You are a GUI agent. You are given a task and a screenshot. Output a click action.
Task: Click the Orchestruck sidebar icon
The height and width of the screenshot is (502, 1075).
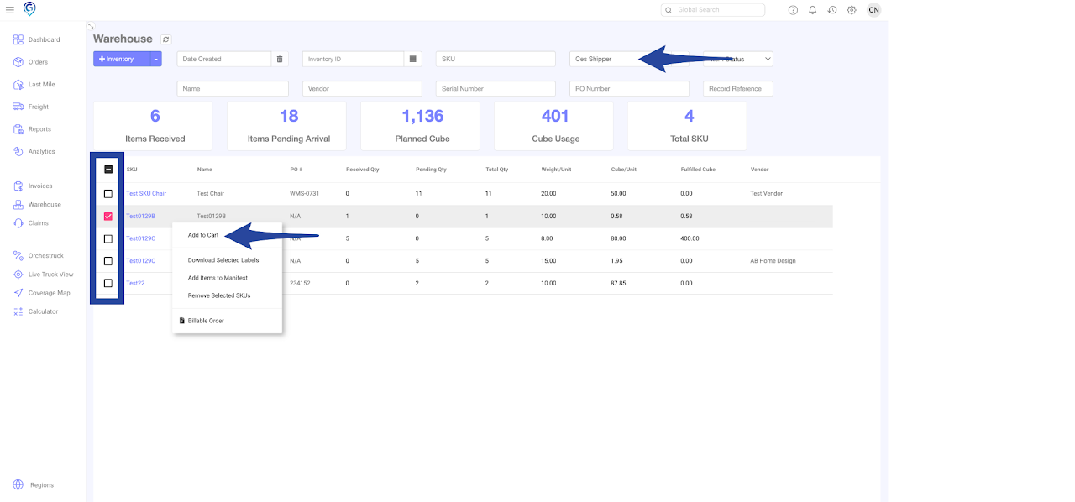click(18, 255)
